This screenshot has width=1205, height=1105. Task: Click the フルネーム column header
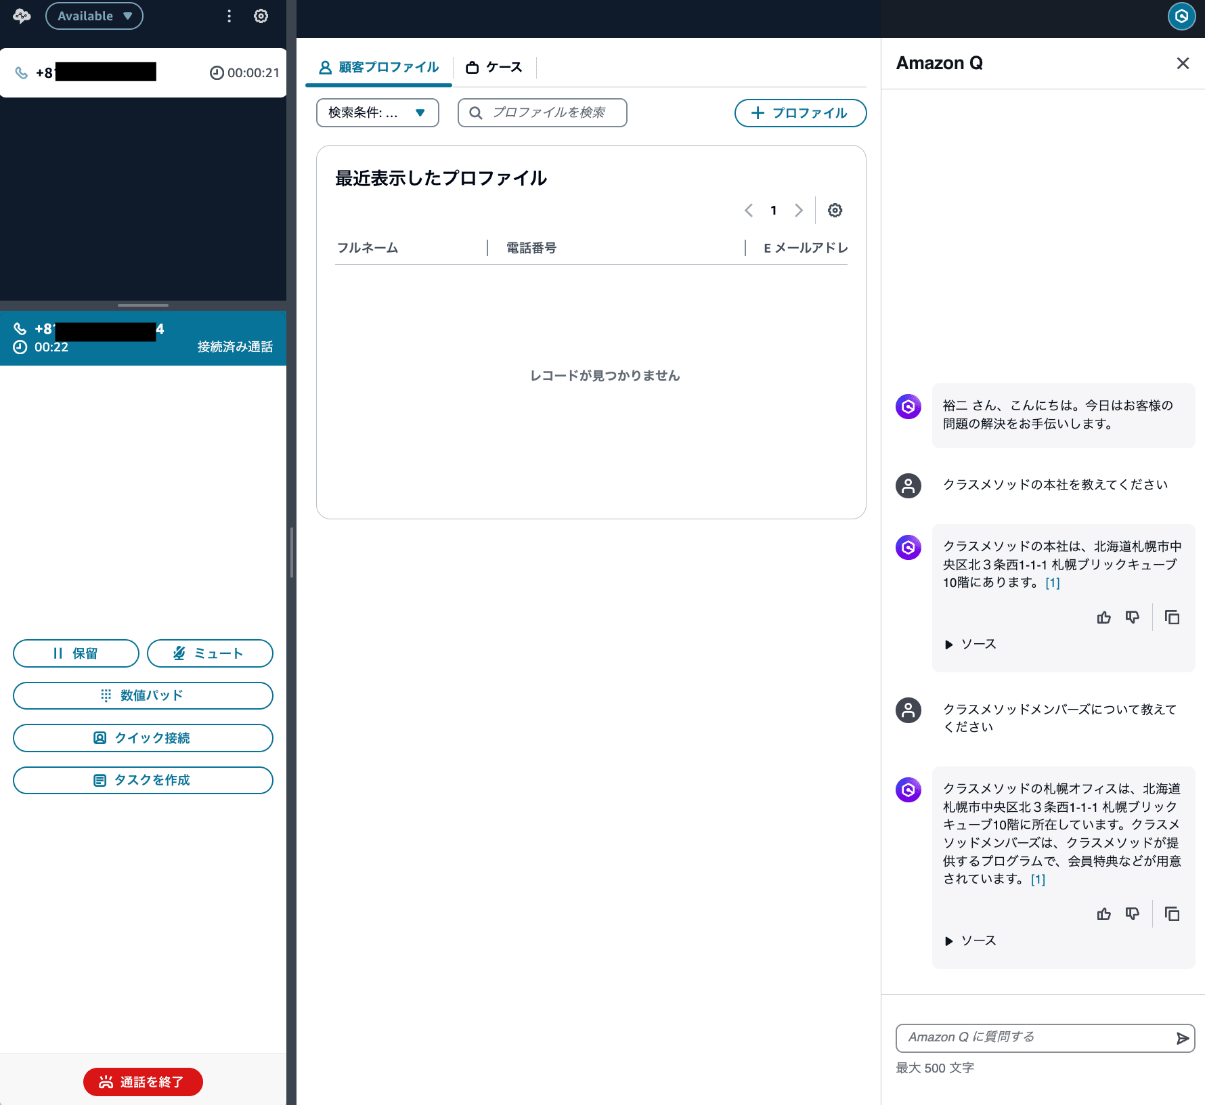click(368, 248)
